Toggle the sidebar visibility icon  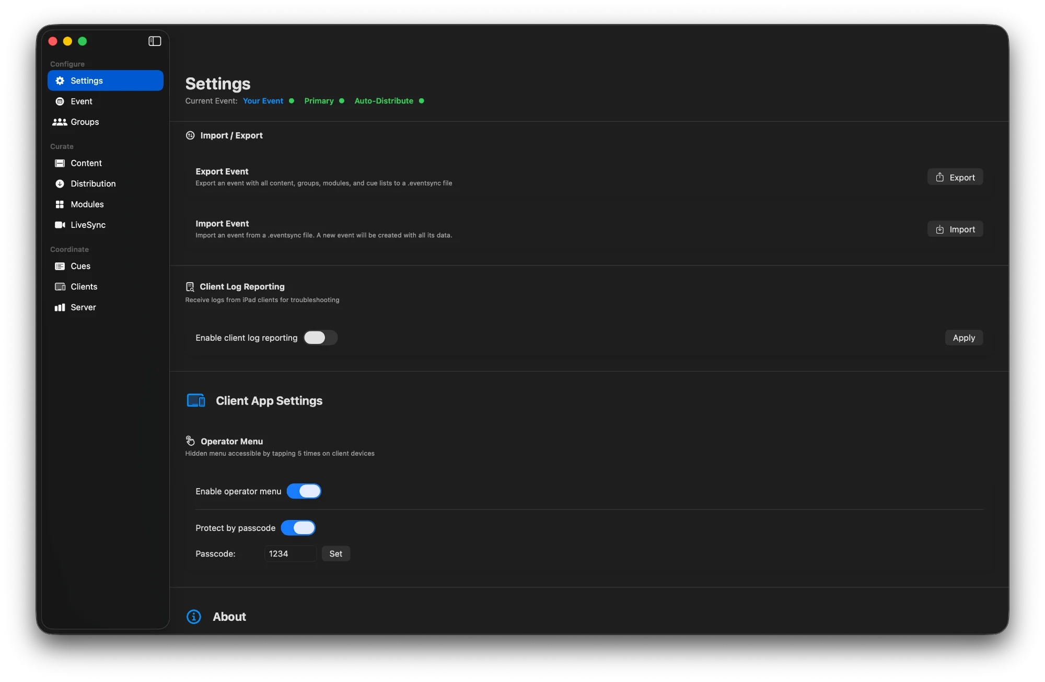[155, 41]
